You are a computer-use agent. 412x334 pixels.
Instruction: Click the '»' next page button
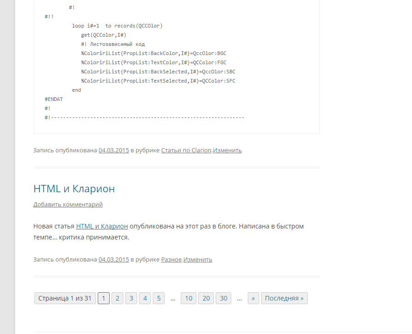pyautogui.click(x=253, y=298)
